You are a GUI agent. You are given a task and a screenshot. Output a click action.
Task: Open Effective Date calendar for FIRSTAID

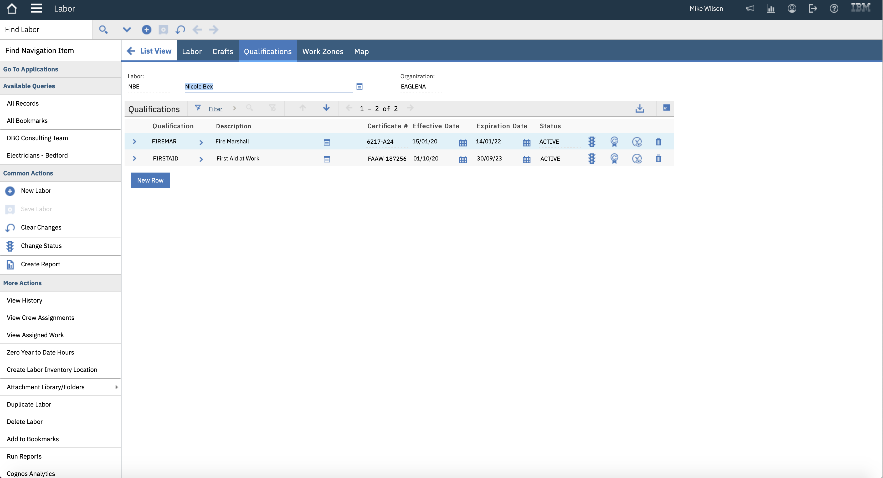[463, 159]
